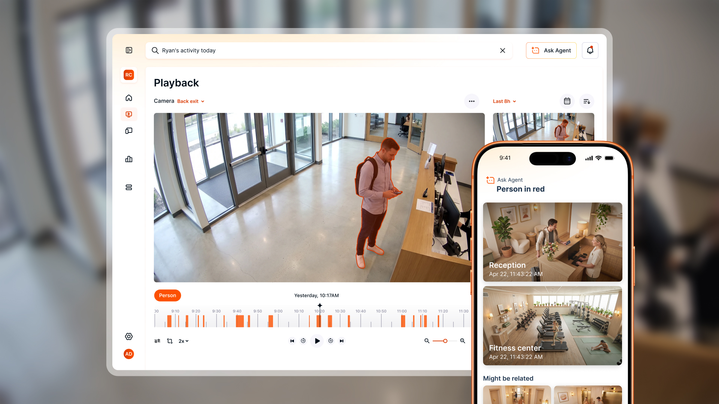Go to the Home sidebar icon

click(x=129, y=98)
